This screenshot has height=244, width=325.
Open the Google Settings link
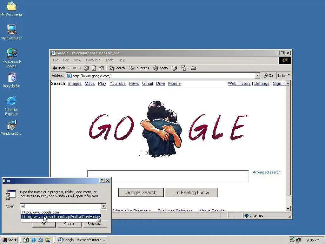click(262, 84)
